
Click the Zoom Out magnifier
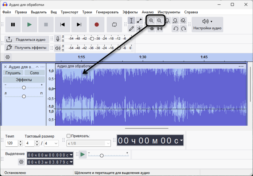(160, 20)
